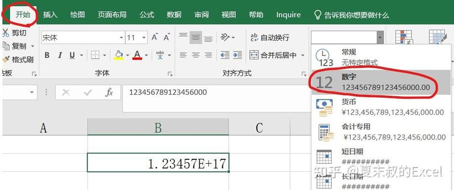This screenshot has width=454, height=190.
Task: Click formula bar showing 123456789123456000
Action: click(217, 98)
